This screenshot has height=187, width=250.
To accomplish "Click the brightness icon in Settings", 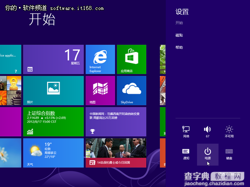I will [229, 132].
